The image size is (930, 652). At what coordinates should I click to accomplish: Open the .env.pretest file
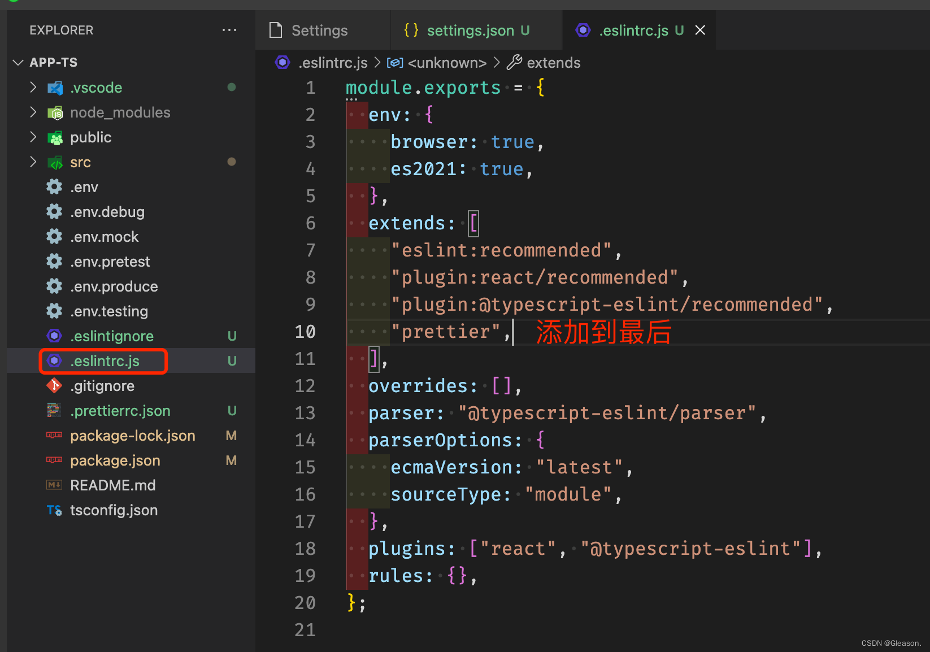(131, 262)
